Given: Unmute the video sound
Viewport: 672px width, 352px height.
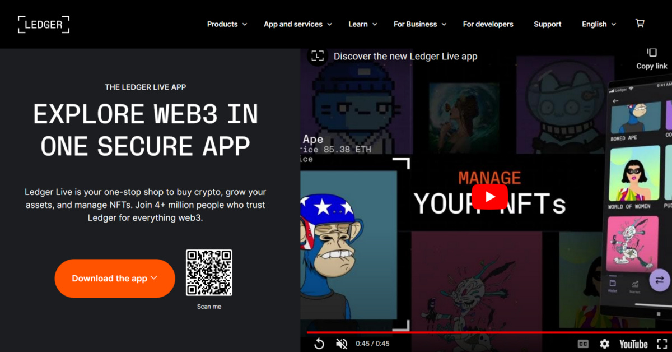Looking at the screenshot, I should coord(342,344).
